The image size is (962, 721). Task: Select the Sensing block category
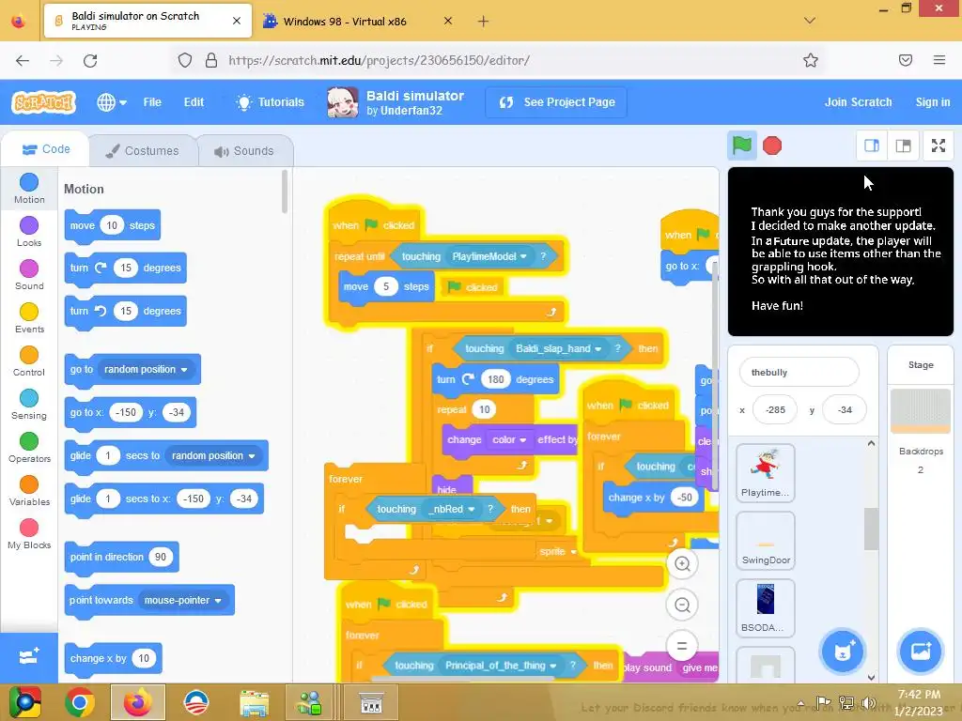pyautogui.click(x=29, y=405)
